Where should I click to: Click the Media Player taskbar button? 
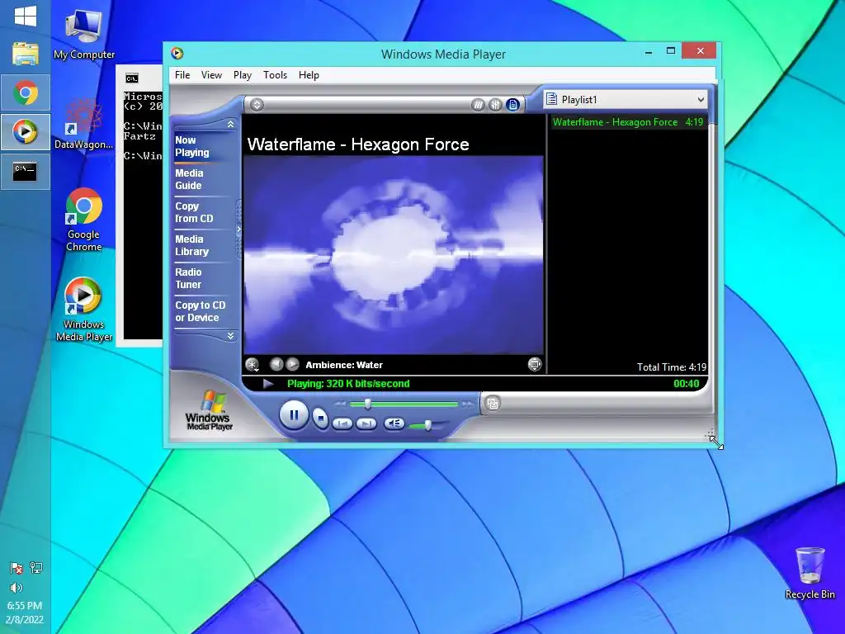(x=26, y=132)
